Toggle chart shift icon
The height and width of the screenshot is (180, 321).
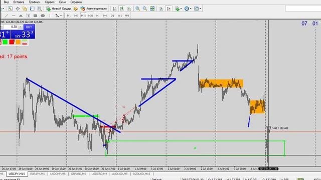click(169, 8)
